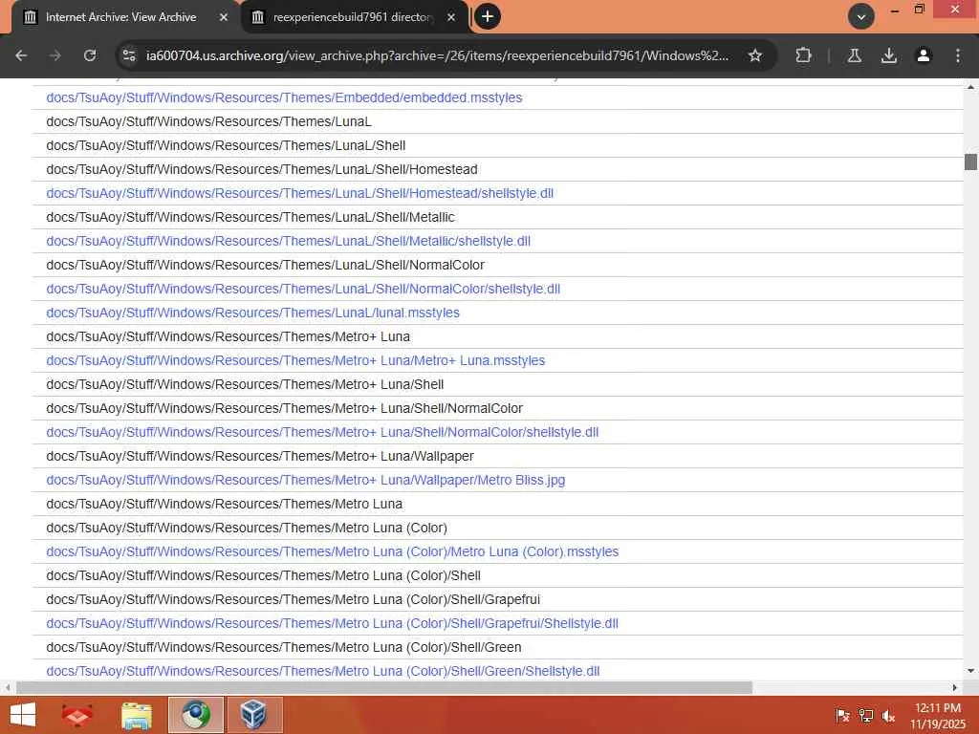Open Chrome three-dot menu

(x=958, y=55)
